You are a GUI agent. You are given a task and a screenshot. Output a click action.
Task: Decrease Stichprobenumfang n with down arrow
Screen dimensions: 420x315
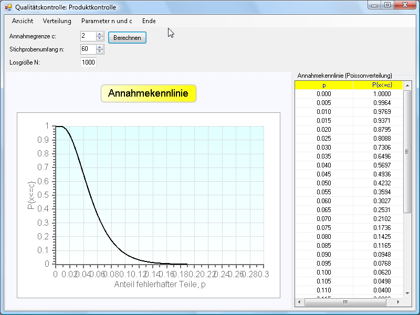pyautogui.click(x=100, y=51)
